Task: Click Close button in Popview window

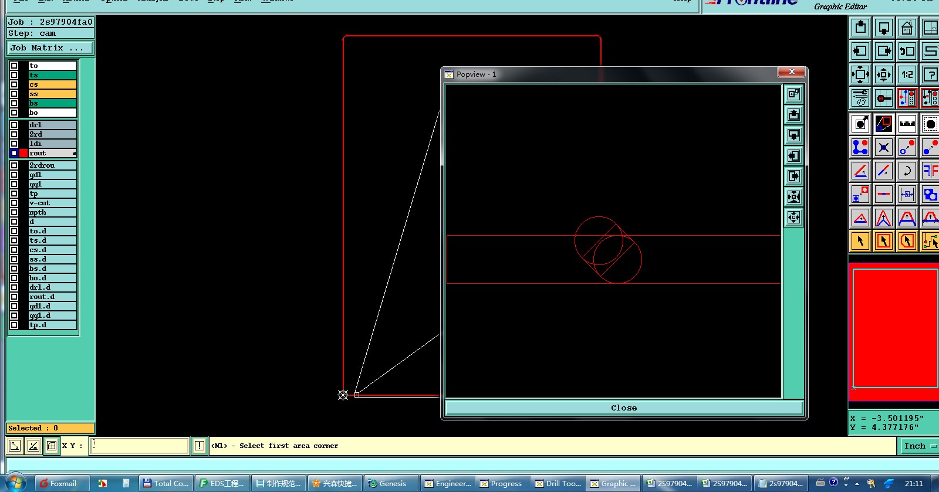Action: [x=624, y=408]
